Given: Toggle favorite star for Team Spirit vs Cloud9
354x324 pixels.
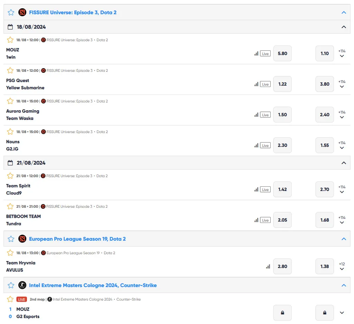Looking at the screenshot, I should pyautogui.click(x=10, y=176).
